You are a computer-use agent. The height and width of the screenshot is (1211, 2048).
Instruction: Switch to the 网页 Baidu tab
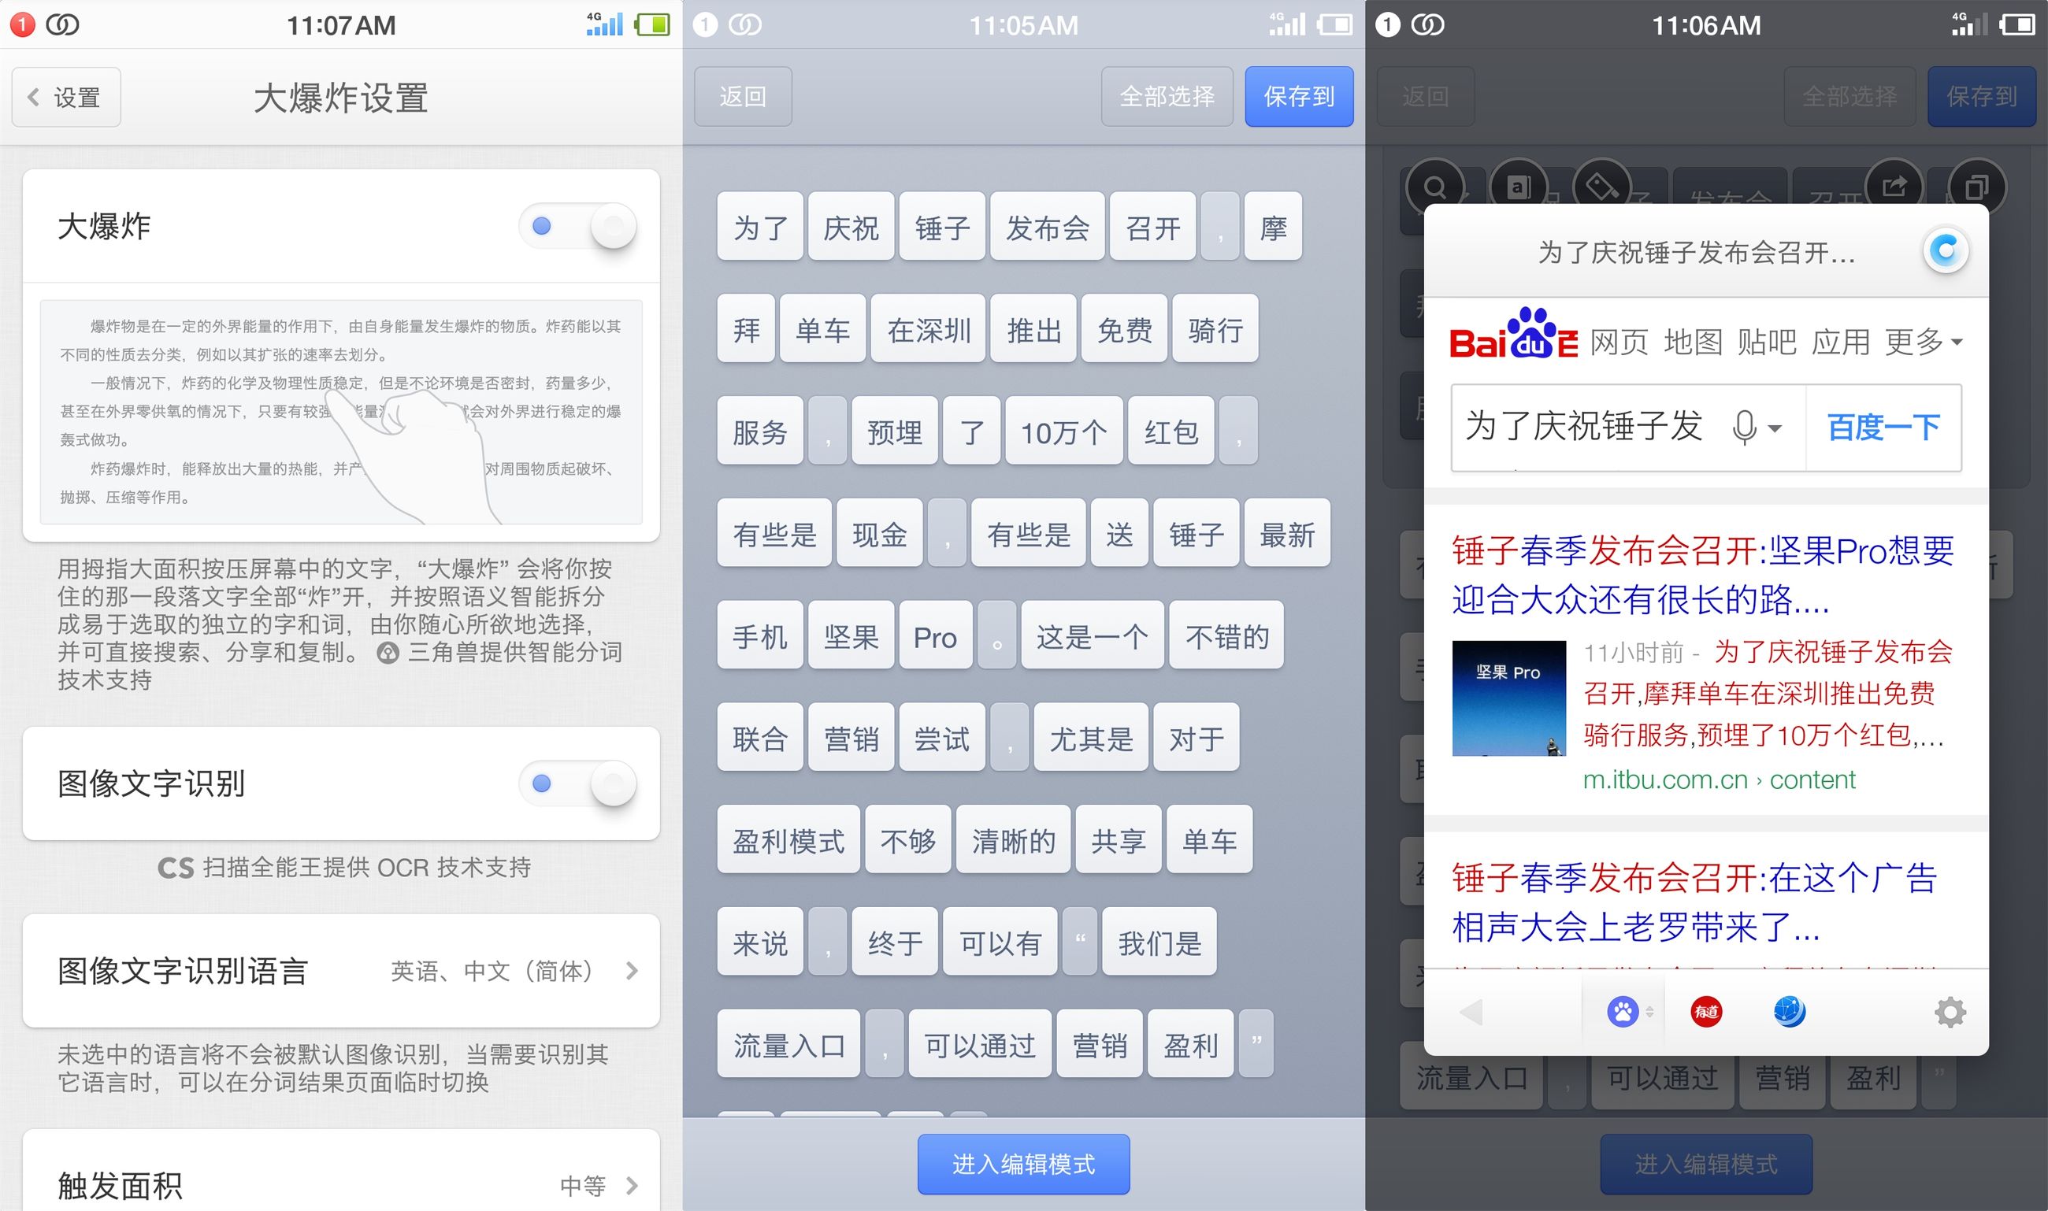[1619, 341]
